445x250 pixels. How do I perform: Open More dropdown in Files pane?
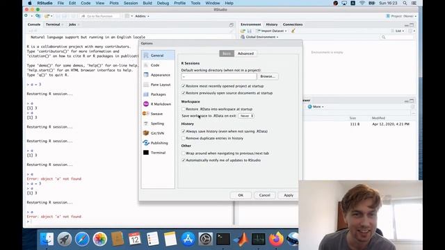316,106
